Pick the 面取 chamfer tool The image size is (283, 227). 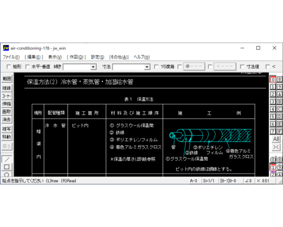tap(7, 112)
